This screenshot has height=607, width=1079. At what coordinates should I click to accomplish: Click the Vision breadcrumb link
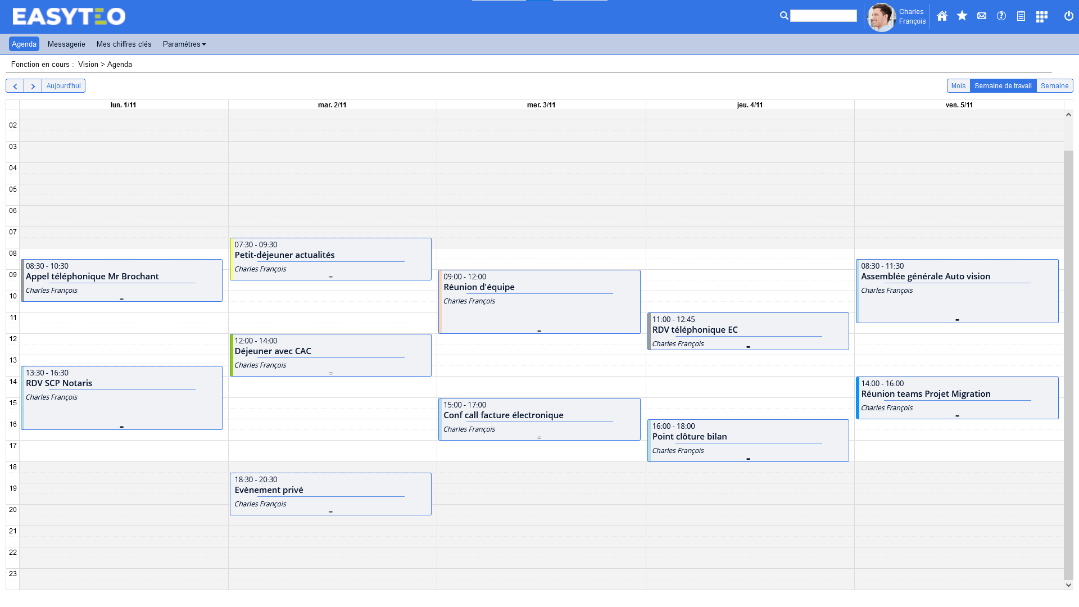pos(88,64)
